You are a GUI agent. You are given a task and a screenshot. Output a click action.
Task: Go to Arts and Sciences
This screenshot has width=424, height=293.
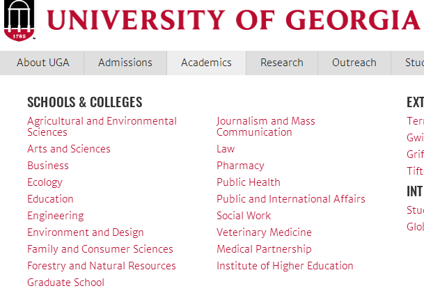tap(69, 149)
